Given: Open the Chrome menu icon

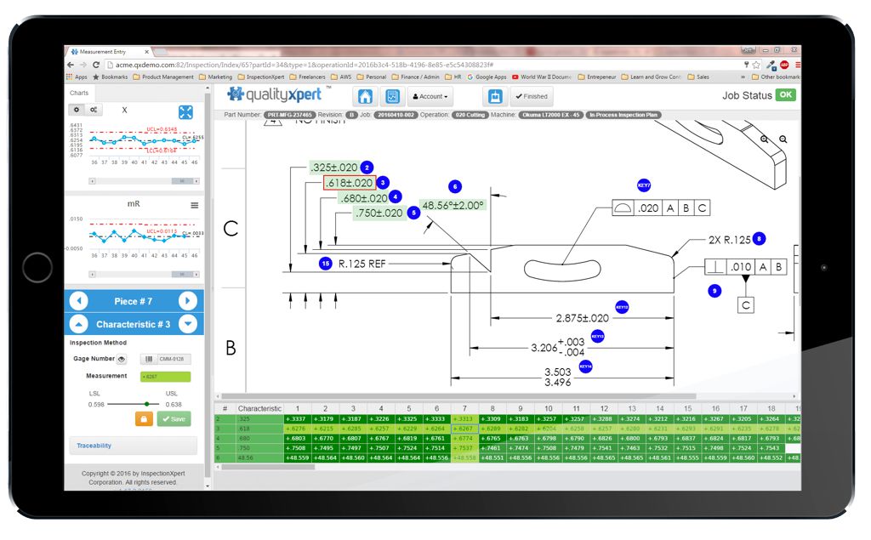Looking at the screenshot, I should [797, 65].
